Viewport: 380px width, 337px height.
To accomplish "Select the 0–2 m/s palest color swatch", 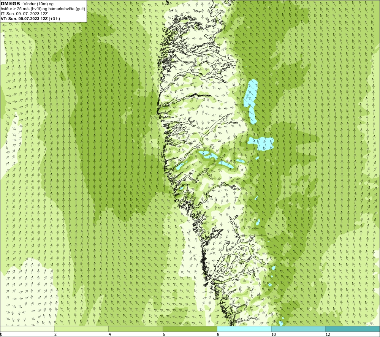I will tap(27, 329).
